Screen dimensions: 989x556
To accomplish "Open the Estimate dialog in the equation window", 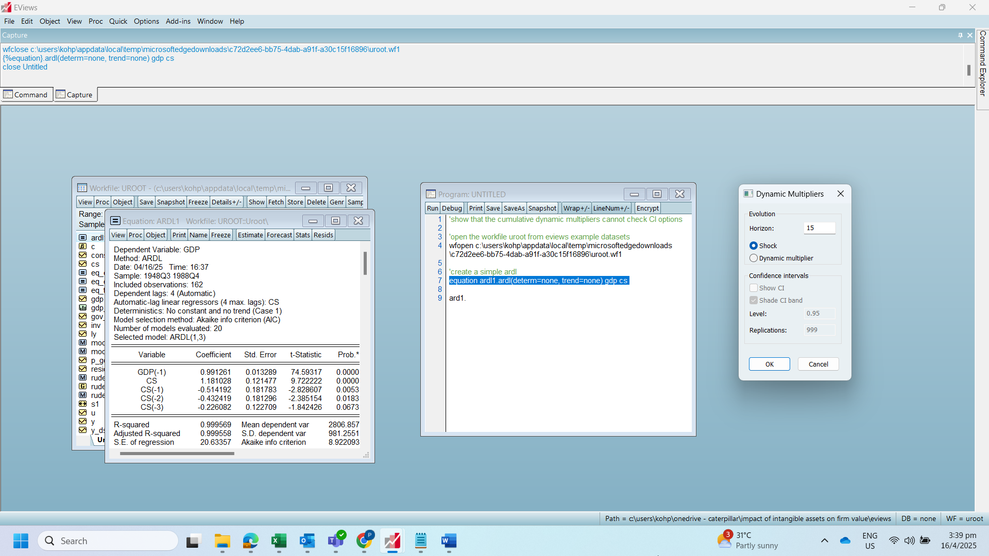I will tap(250, 235).
